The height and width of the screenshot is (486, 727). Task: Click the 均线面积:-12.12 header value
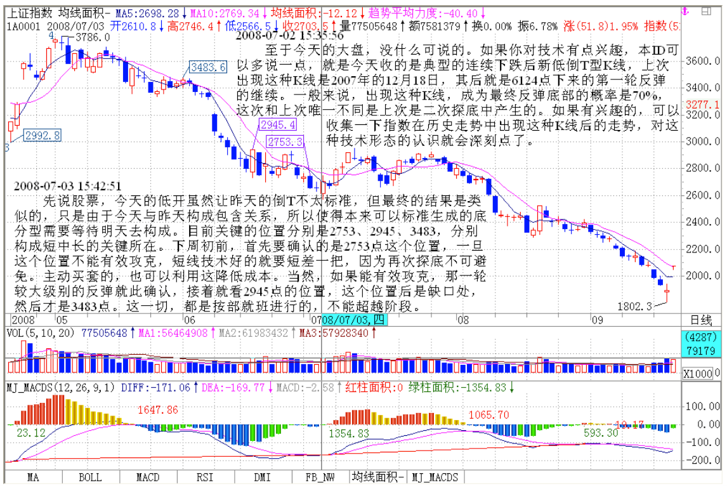[314, 13]
